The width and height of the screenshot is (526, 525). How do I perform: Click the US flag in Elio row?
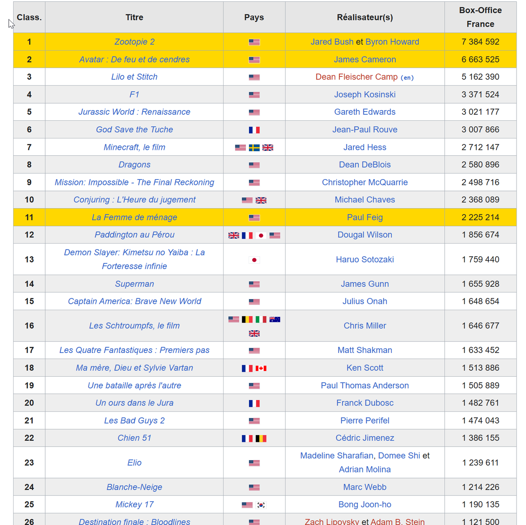point(254,463)
